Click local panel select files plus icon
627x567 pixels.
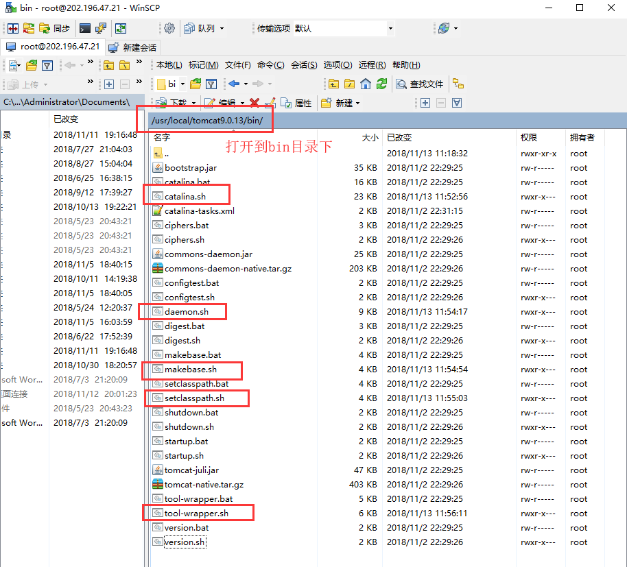click(109, 84)
